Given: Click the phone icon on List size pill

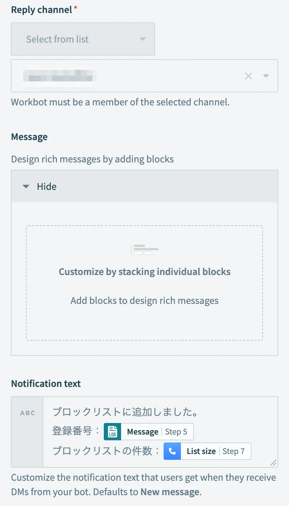Looking at the screenshot, I should coord(172,451).
